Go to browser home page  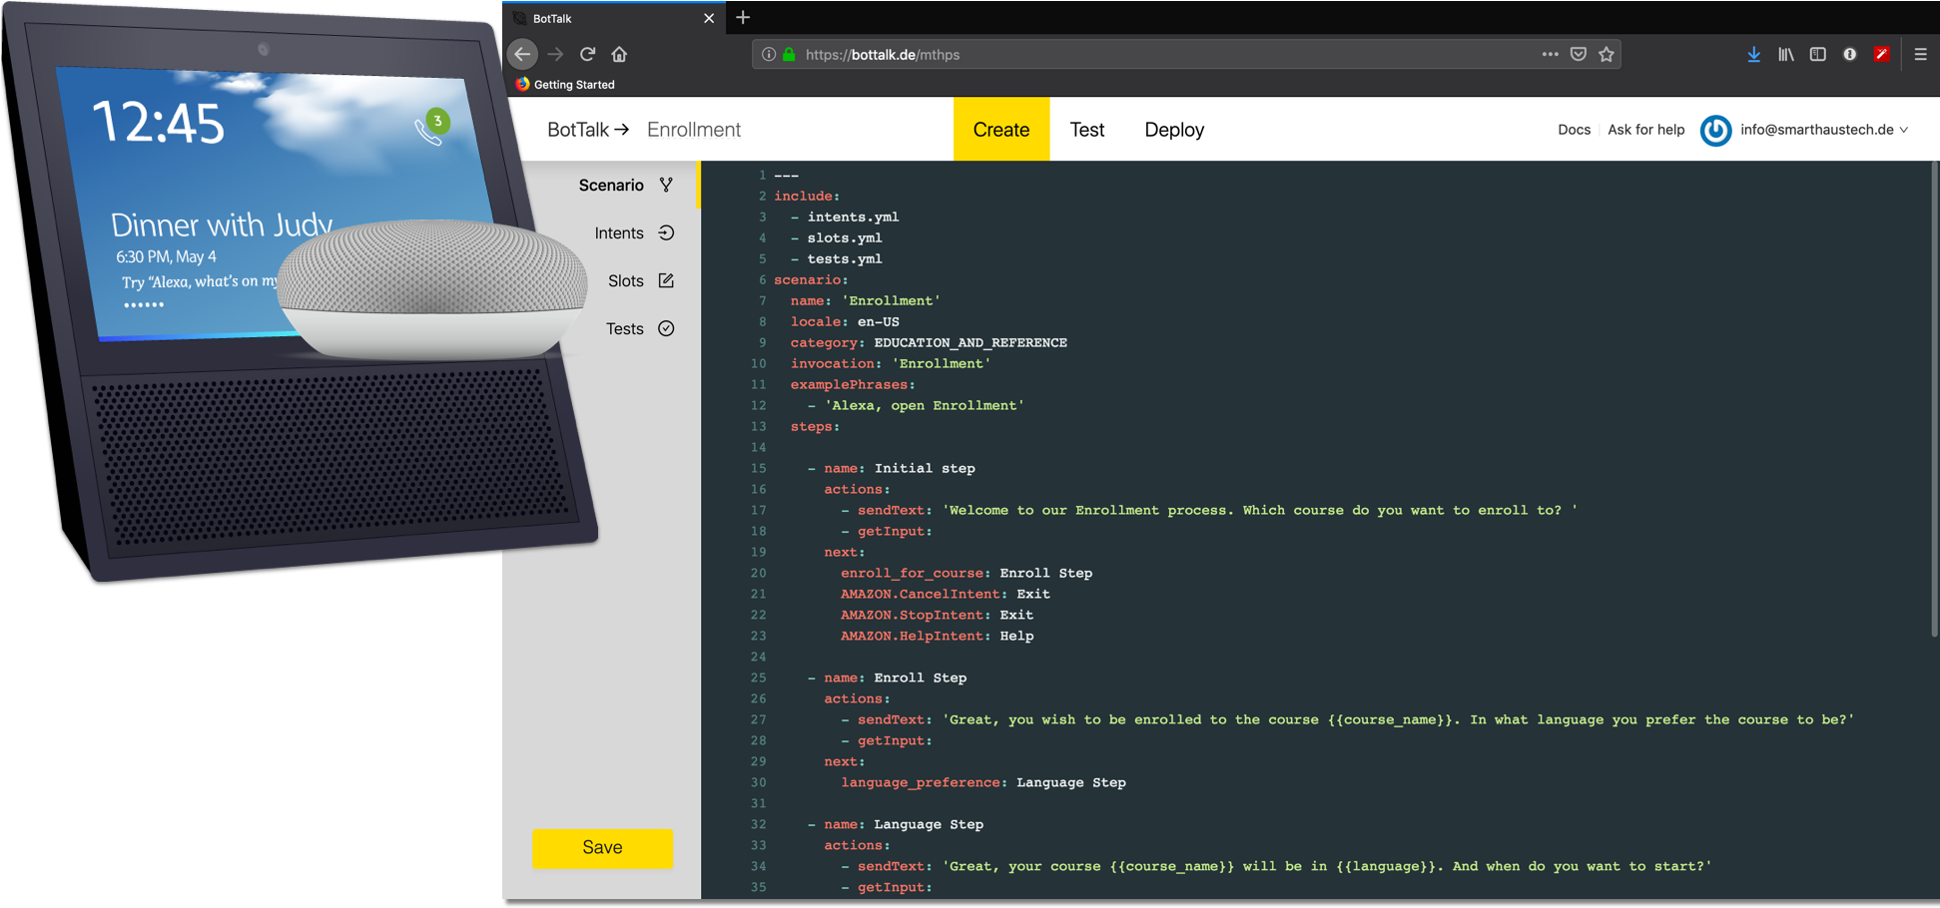click(619, 54)
